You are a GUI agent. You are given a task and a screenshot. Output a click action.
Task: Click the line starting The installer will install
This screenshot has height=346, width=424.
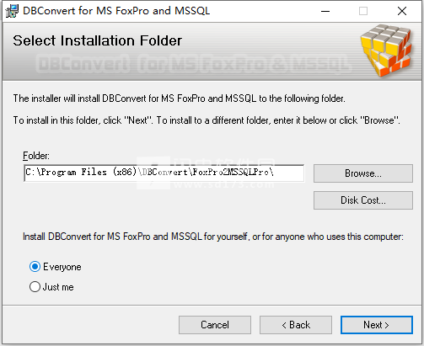coord(179,98)
